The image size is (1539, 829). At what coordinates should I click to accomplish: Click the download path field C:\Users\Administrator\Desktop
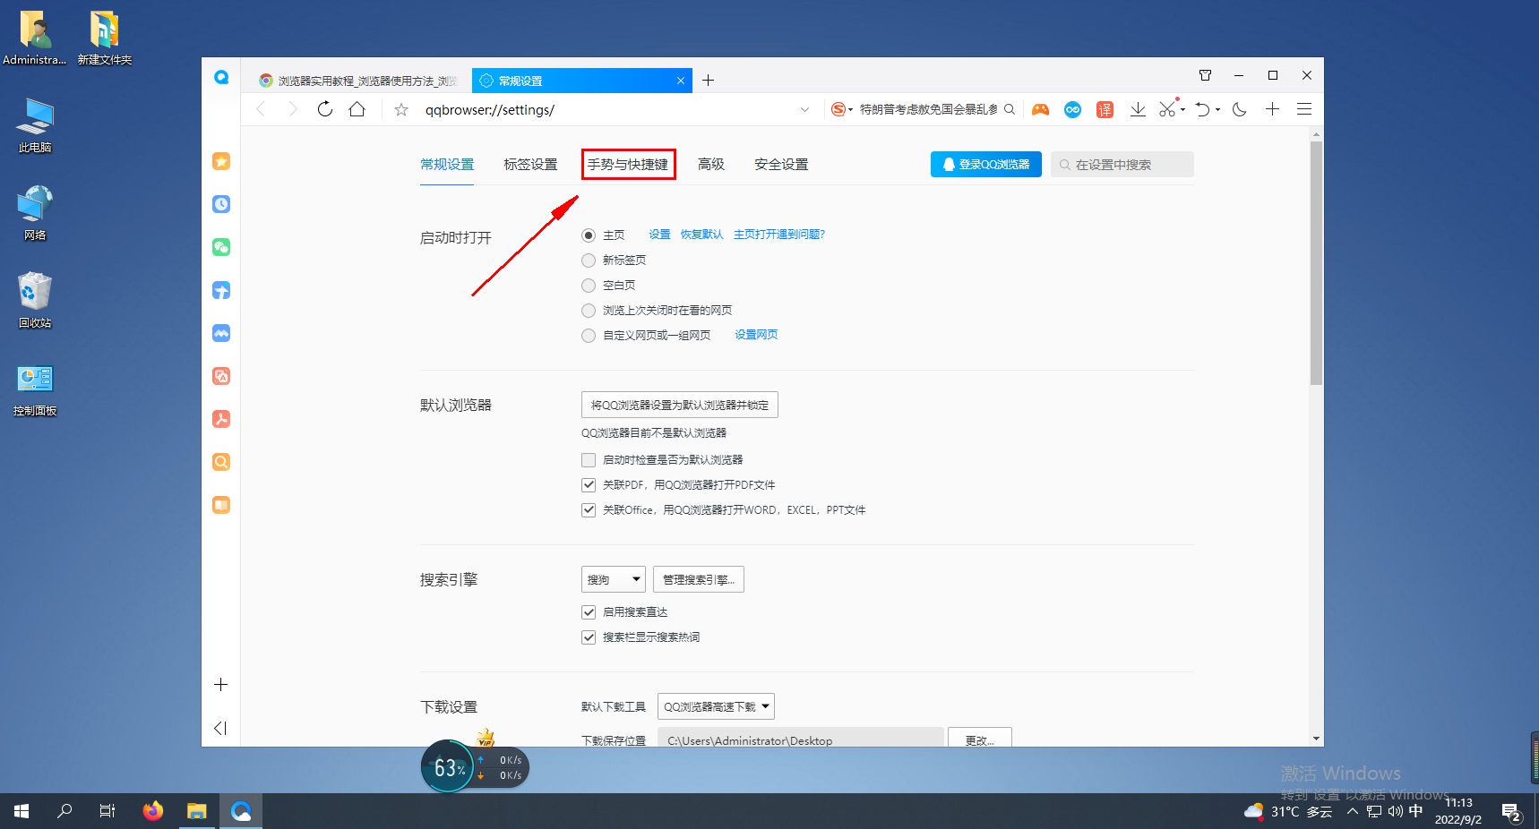click(801, 739)
